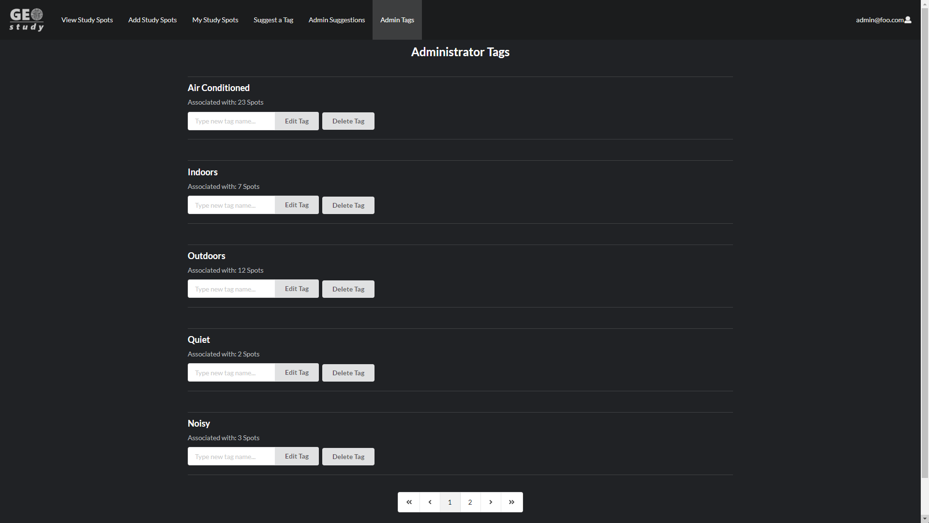The image size is (929, 523).
Task: Click Edit Tag for Outdoors tag
Action: click(x=297, y=288)
